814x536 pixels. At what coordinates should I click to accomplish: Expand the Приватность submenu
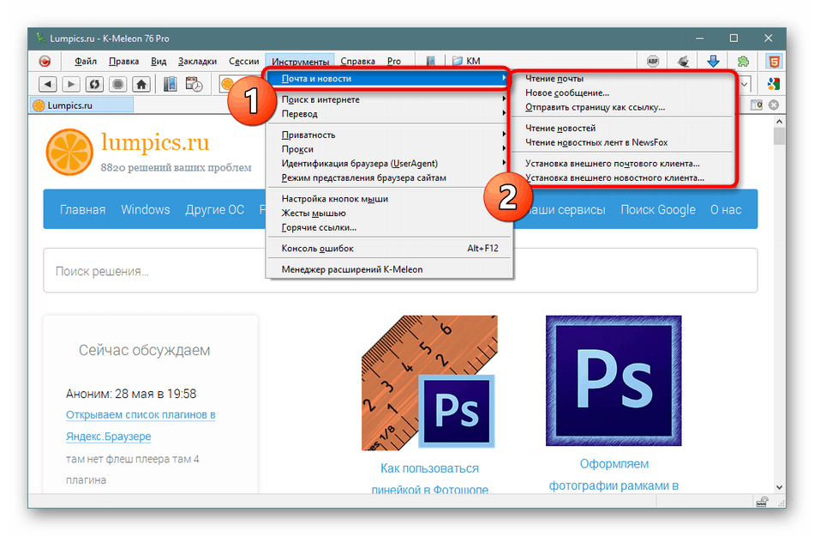(x=388, y=135)
